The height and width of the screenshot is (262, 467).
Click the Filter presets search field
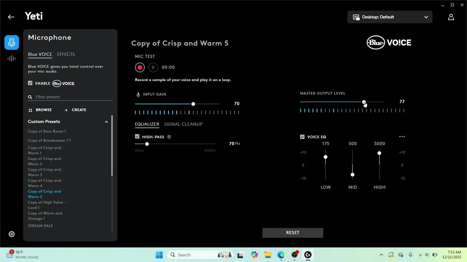[x=70, y=97]
